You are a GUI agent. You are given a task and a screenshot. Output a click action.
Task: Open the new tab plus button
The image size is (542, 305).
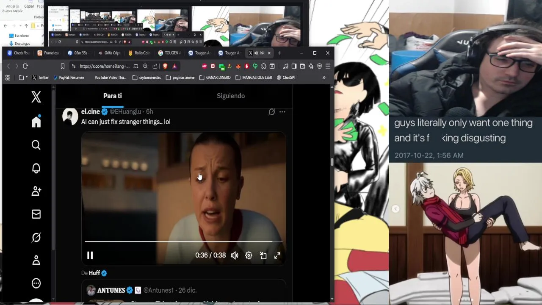(x=279, y=53)
